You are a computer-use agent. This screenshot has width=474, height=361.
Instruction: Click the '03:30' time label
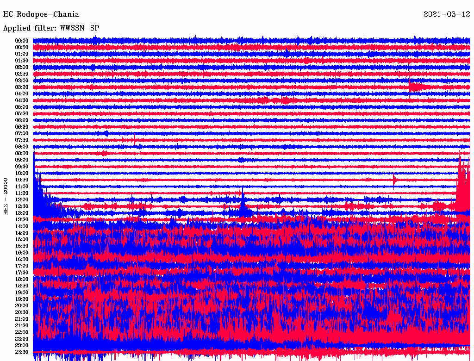point(22,87)
